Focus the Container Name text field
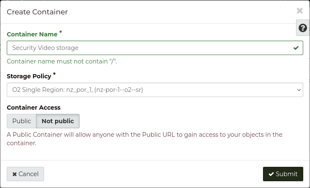 [x=148, y=48]
